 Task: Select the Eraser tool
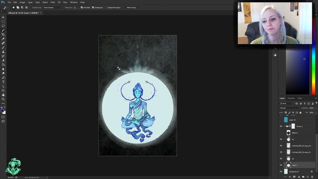(3, 60)
